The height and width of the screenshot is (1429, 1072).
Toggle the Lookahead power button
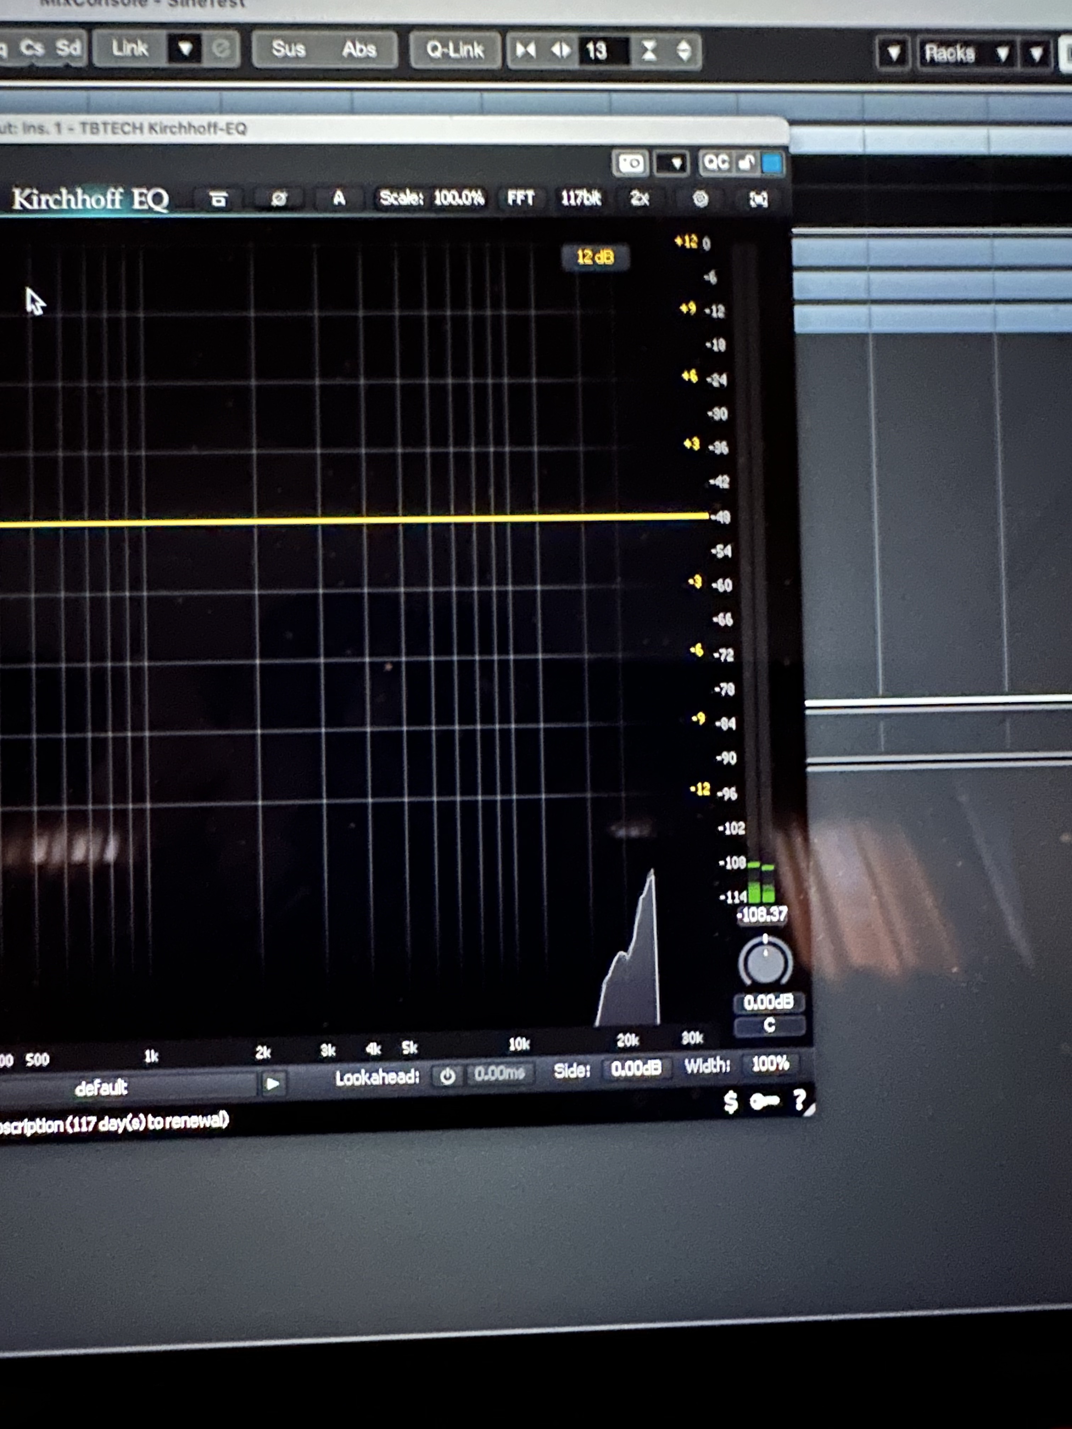point(447,1076)
